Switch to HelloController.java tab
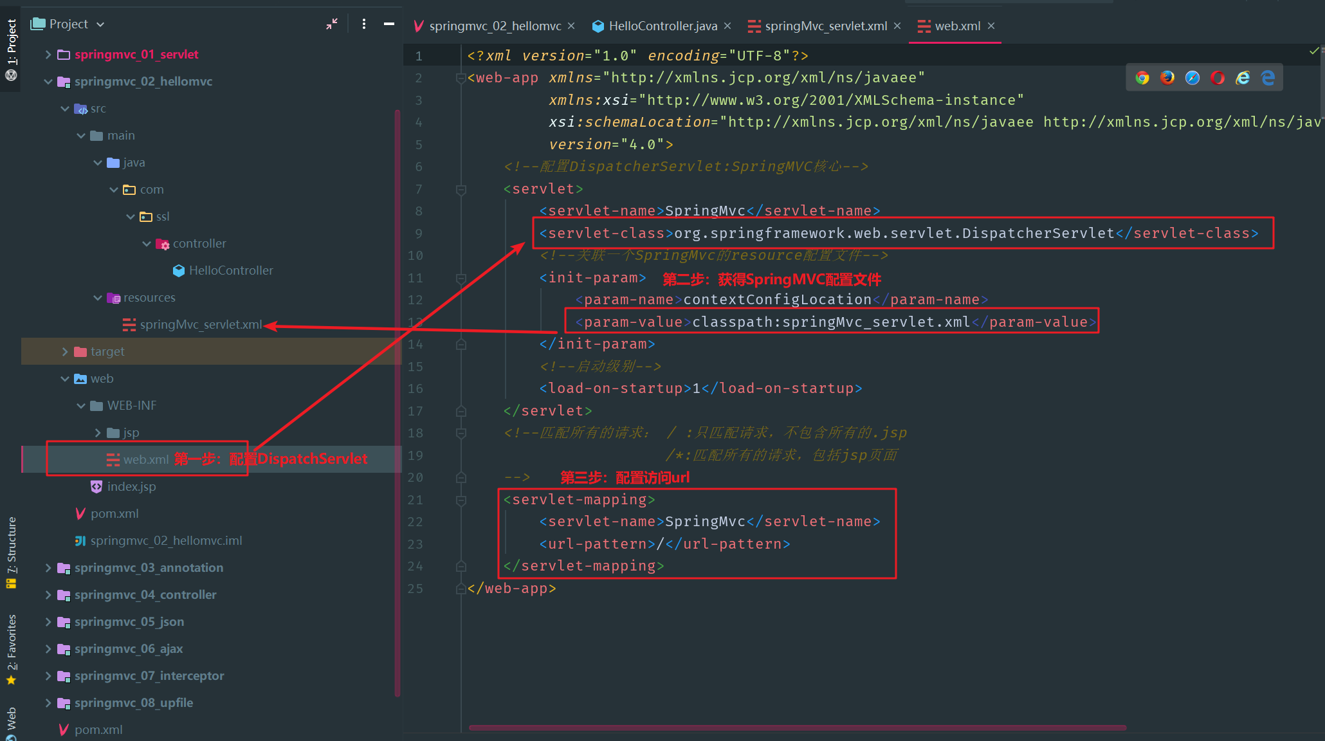 coord(662,26)
